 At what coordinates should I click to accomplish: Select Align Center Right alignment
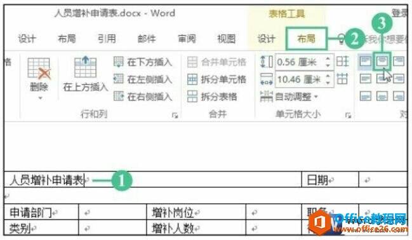399,79
